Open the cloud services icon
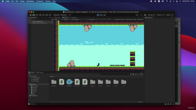The image size is (196, 110). tap(145, 15)
